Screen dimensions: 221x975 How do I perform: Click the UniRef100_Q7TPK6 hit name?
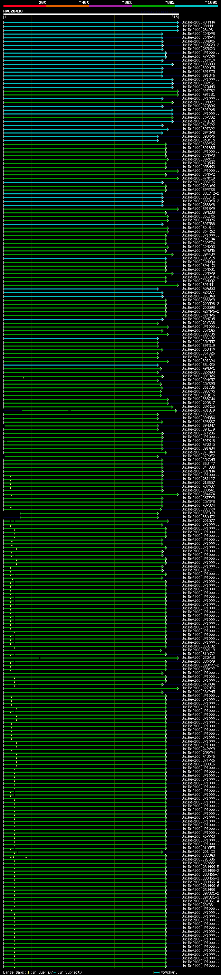click(x=198, y=760)
